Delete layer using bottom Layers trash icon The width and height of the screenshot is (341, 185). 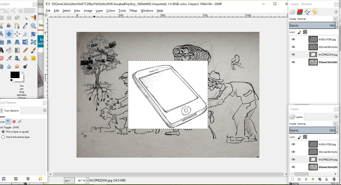coord(334,179)
